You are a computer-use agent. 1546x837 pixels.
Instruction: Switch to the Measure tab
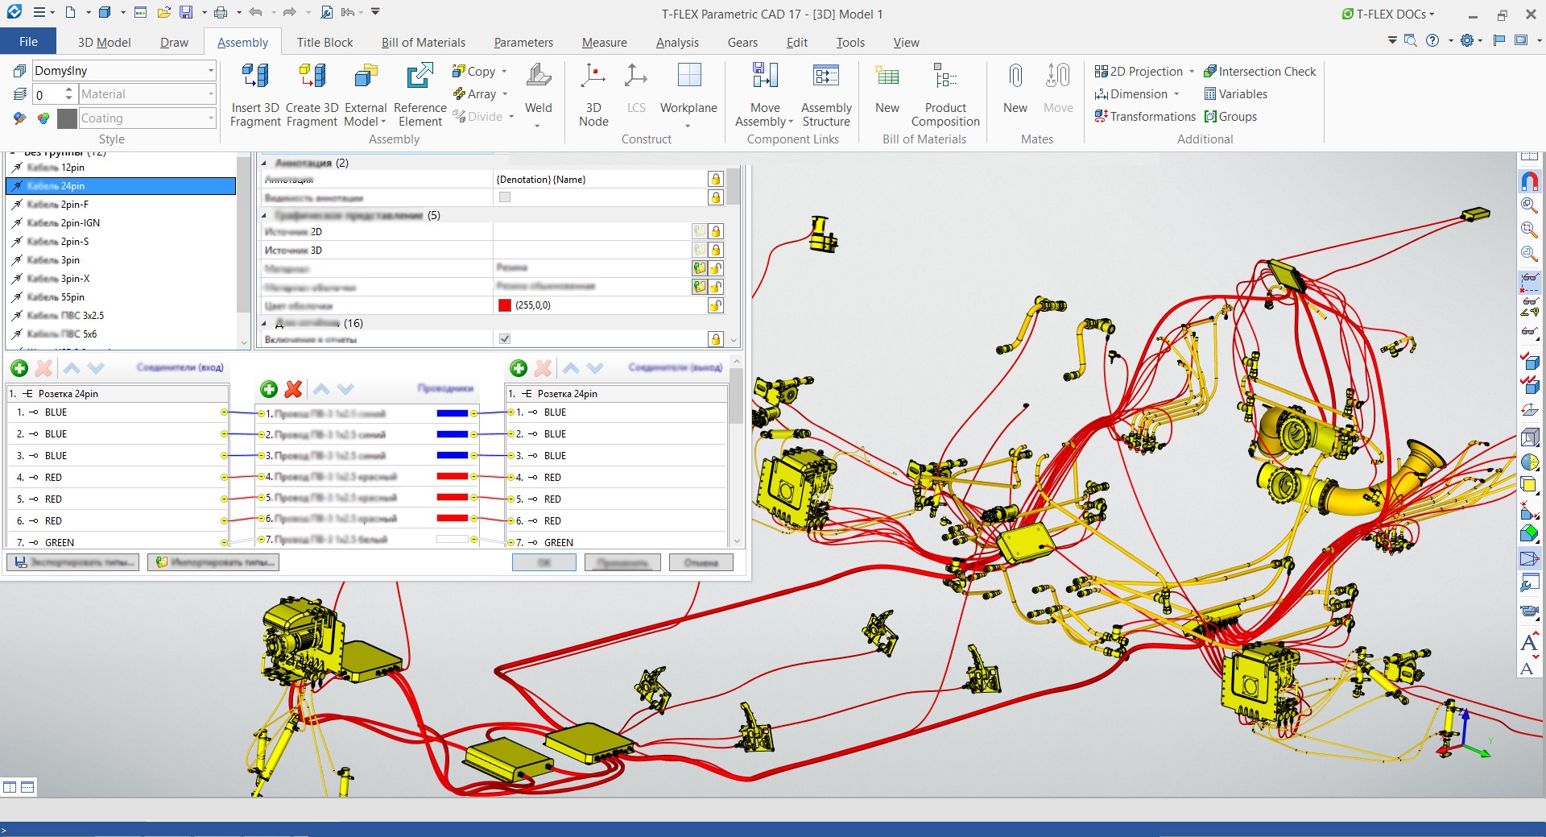click(604, 43)
